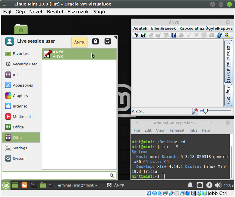
Task: Select the Settings category
Action: pyautogui.click(x=21, y=148)
